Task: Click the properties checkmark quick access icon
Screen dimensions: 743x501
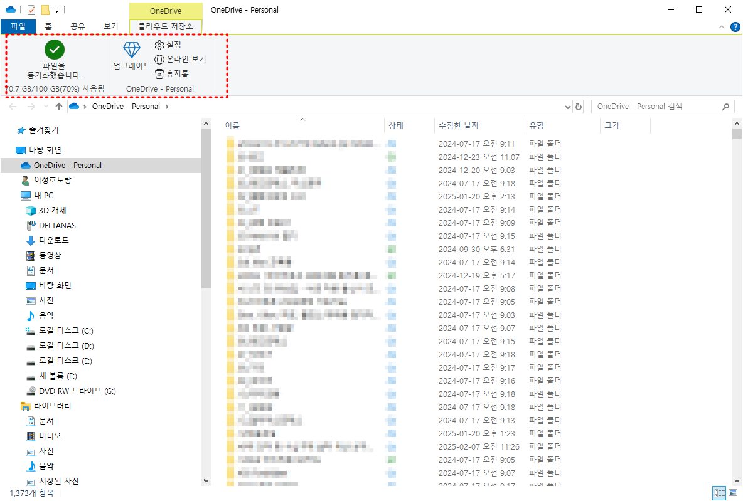Action: tap(31, 9)
